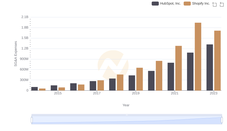Click the right handle of the zoom slider
Screen dimensions: 227x131
click(x=222, y=120)
